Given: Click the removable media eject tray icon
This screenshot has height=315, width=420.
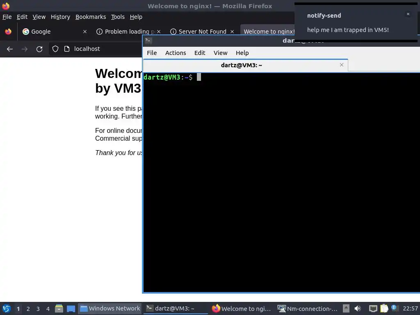Looking at the screenshot, I should (346, 308).
